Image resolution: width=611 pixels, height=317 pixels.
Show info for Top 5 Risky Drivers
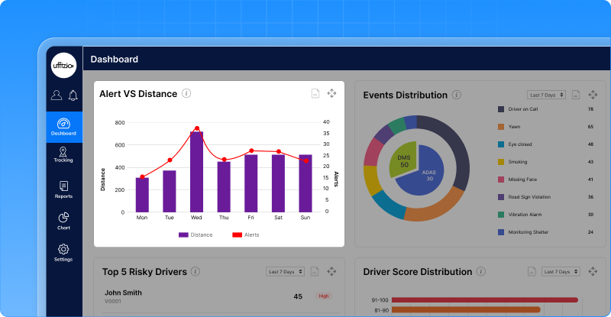coord(196,271)
